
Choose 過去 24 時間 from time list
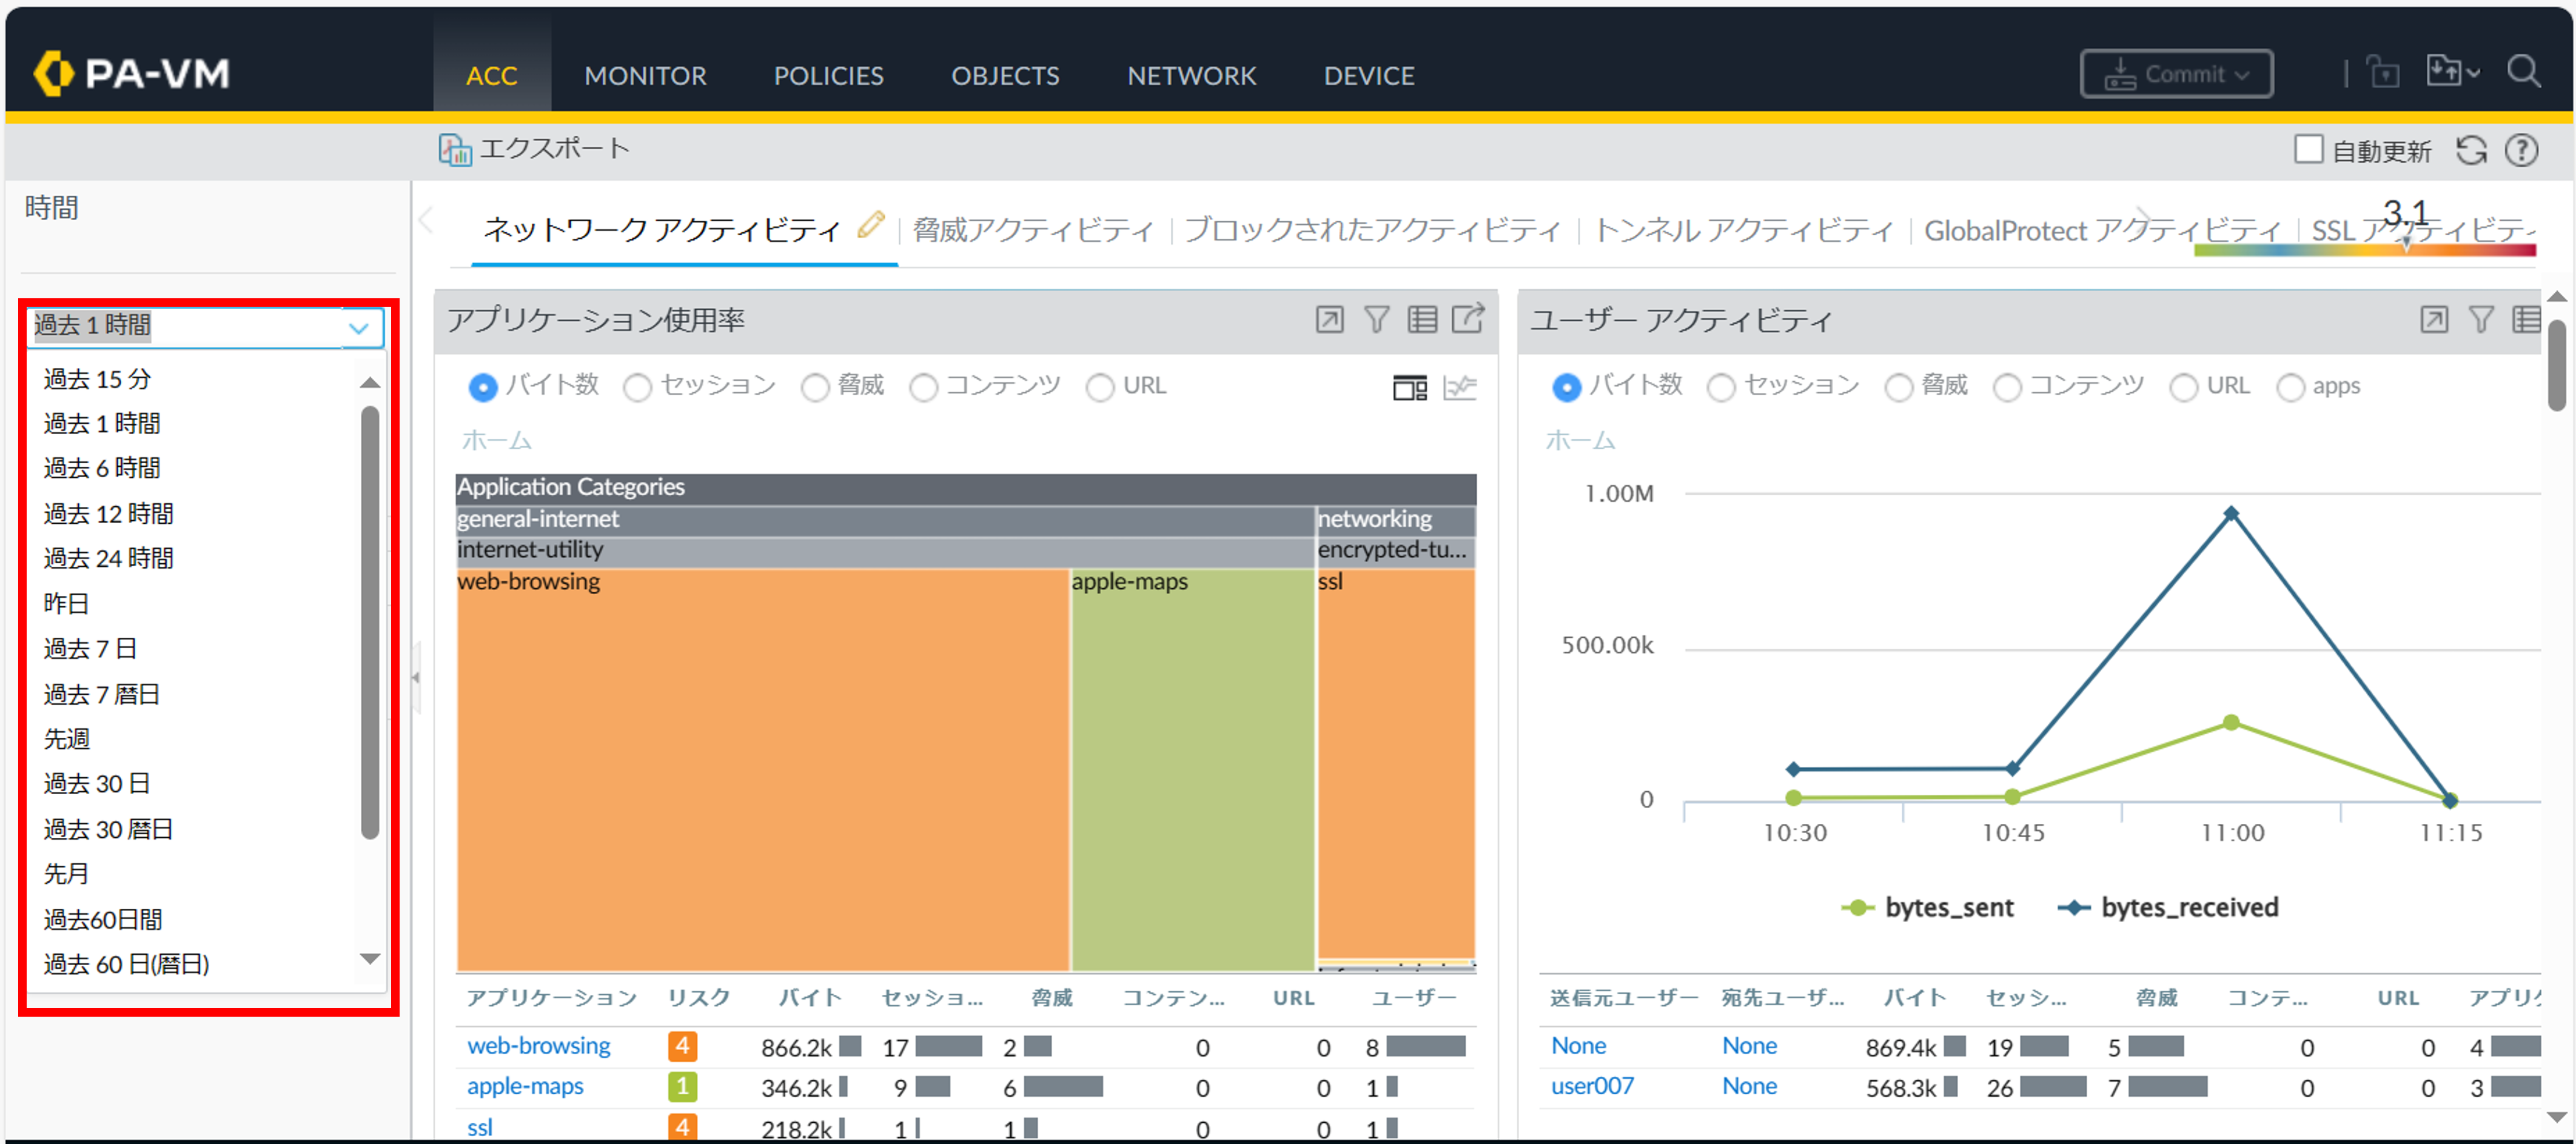(108, 558)
